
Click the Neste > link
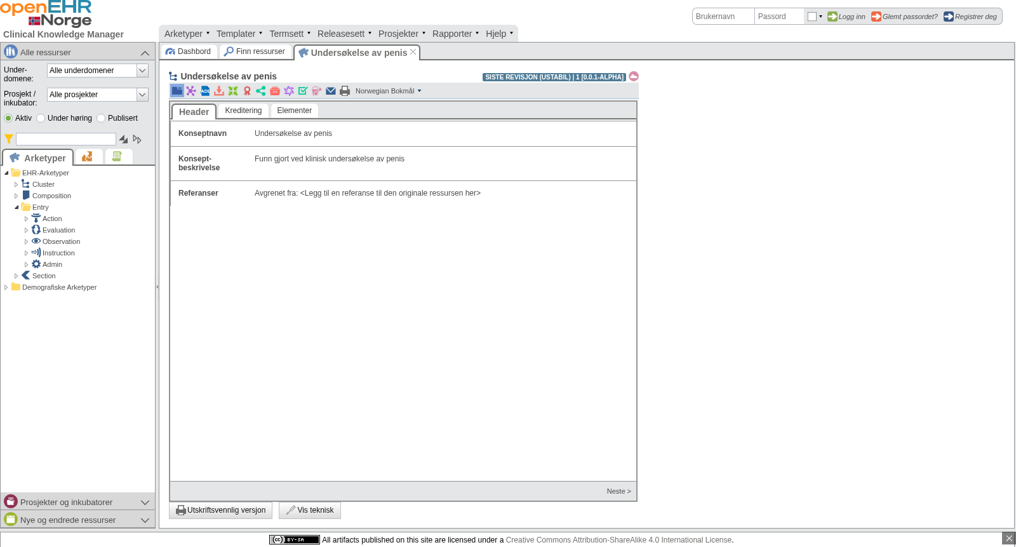click(x=618, y=491)
